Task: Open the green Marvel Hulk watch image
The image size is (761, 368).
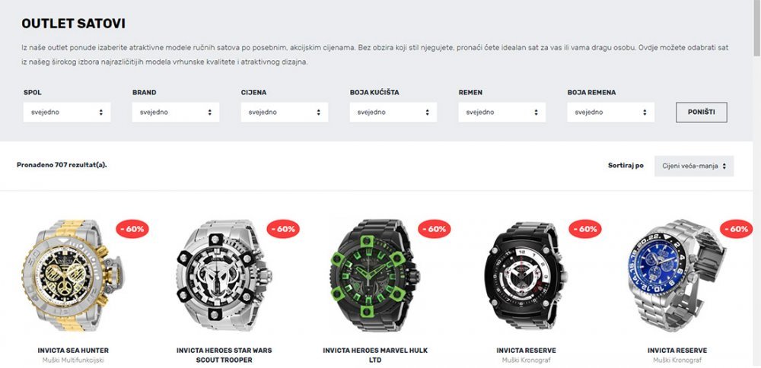Action: tap(374, 275)
